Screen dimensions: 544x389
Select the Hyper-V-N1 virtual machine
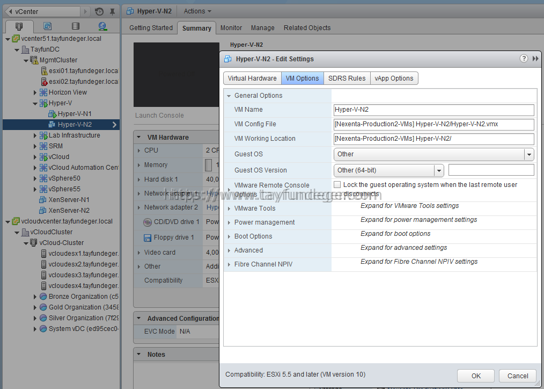click(75, 114)
